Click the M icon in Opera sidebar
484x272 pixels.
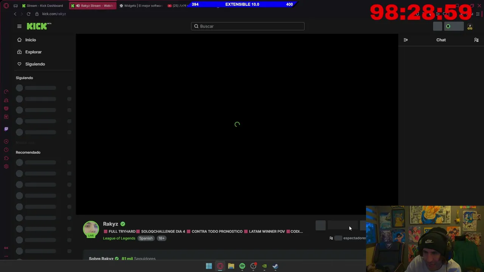[x=6, y=117]
